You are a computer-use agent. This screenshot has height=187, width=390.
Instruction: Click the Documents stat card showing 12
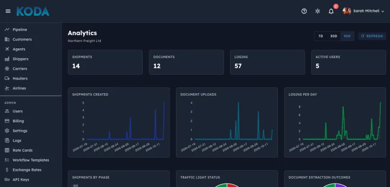[186, 62]
